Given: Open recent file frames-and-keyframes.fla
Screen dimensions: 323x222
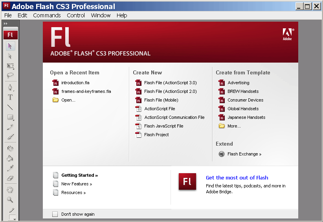Looking at the screenshot, I should pos(86,91).
